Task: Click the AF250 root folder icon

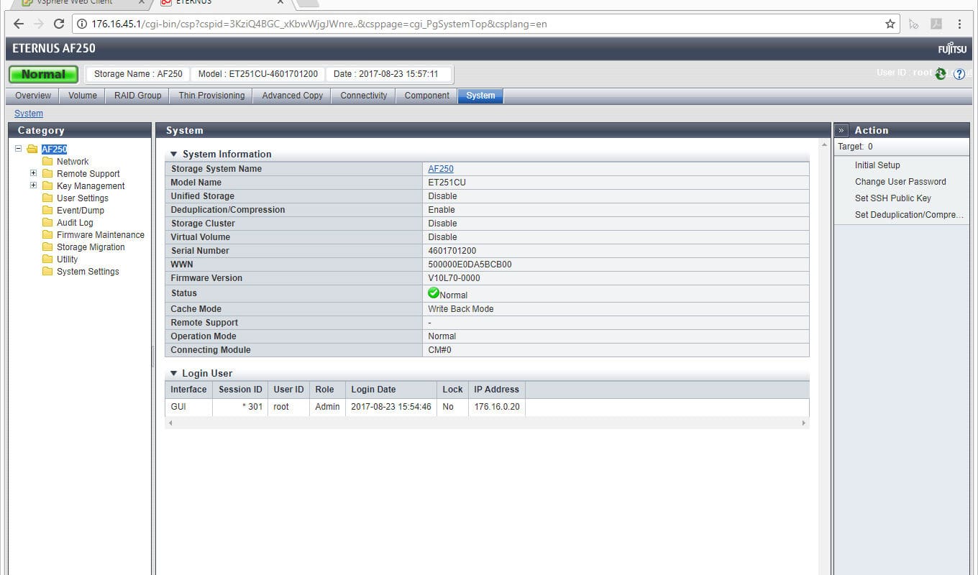Action: pyautogui.click(x=32, y=149)
